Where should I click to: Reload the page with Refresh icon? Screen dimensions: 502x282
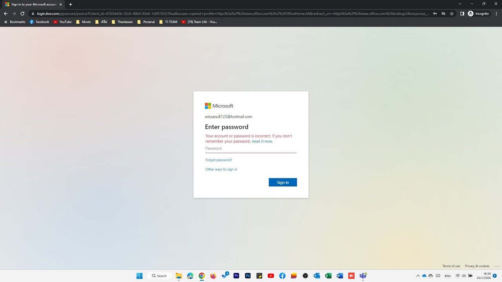[x=22, y=13]
